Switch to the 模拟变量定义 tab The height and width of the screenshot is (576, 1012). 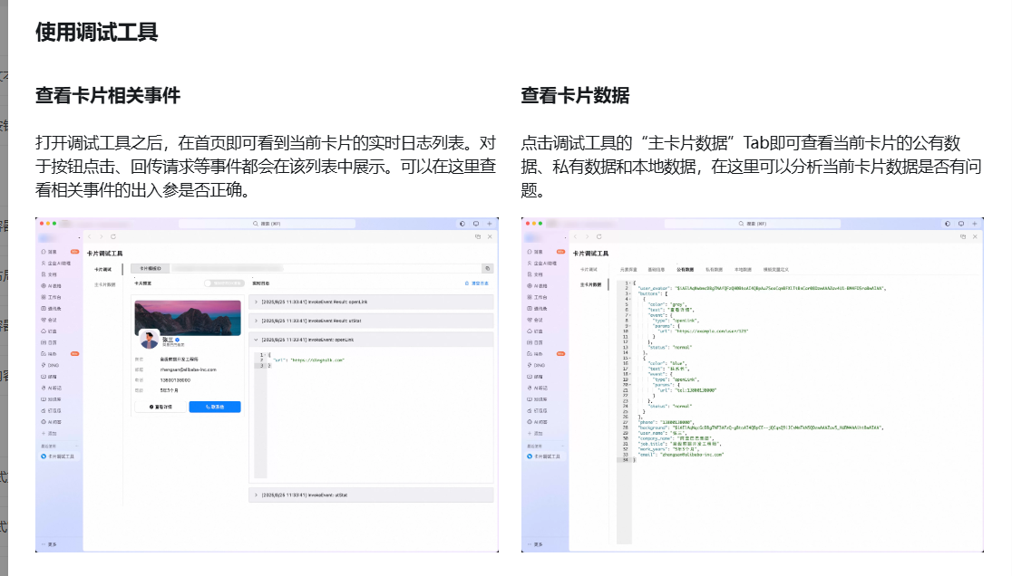(776, 269)
